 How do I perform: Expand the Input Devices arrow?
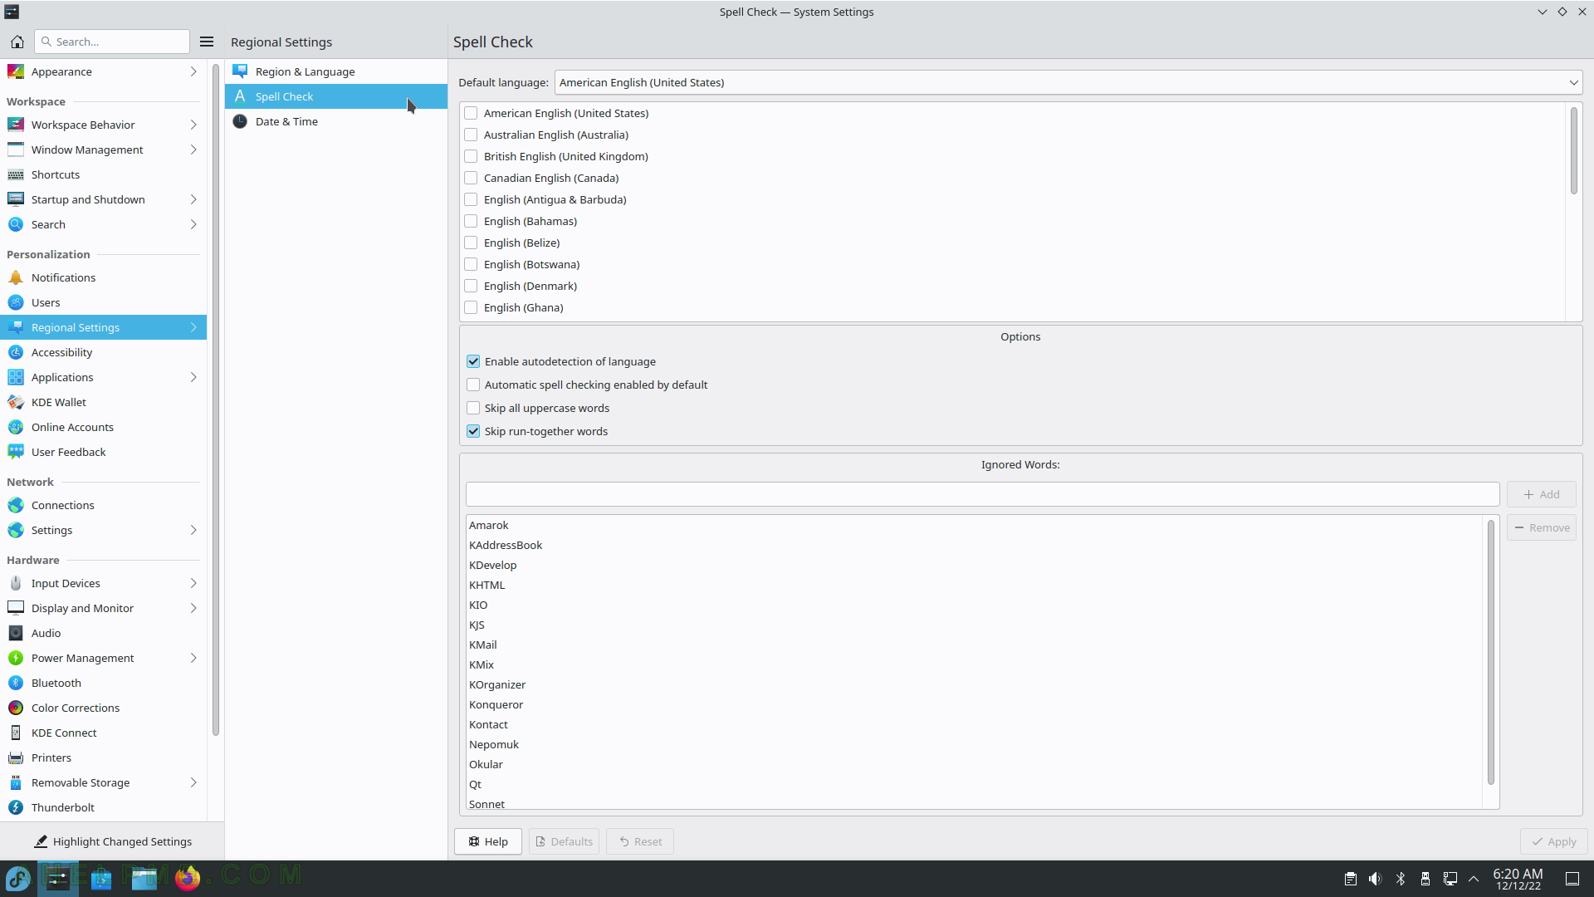(x=193, y=583)
